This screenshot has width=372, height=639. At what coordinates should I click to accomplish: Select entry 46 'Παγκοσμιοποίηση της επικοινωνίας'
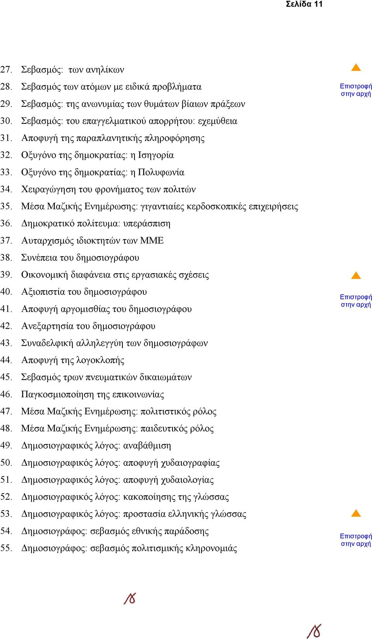pos(93,394)
